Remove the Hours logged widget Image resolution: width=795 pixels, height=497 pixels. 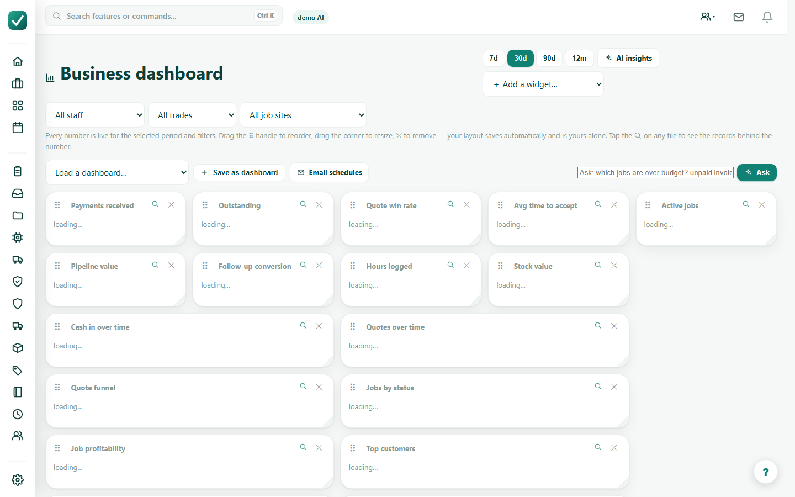tap(467, 265)
